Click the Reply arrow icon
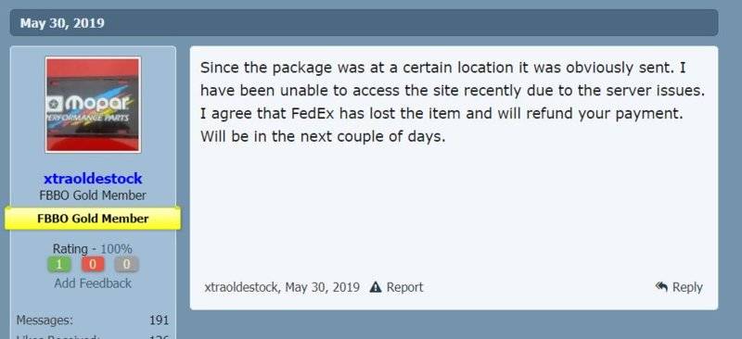This screenshot has height=339, width=742. point(661,286)
